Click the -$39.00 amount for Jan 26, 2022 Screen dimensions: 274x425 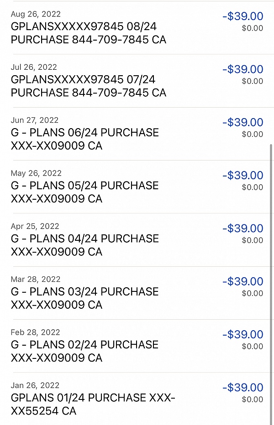click(x=242, y=387)
